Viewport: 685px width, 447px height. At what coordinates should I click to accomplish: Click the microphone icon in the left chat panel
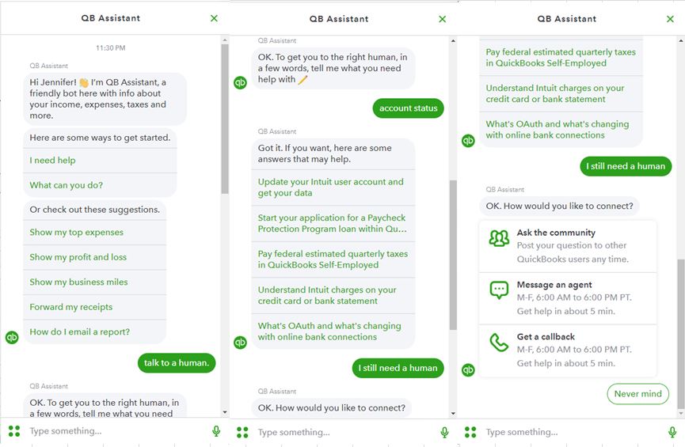point(216,431)
